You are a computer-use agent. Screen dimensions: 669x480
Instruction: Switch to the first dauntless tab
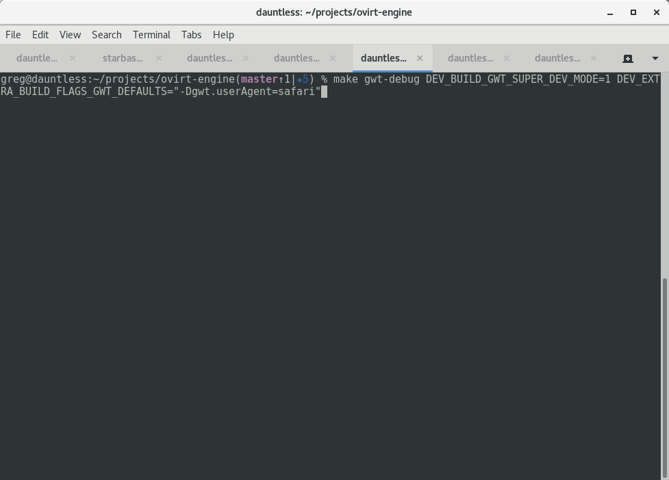click(x=36, y=59)
